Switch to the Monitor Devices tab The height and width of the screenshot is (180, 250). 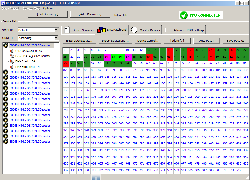150,30
